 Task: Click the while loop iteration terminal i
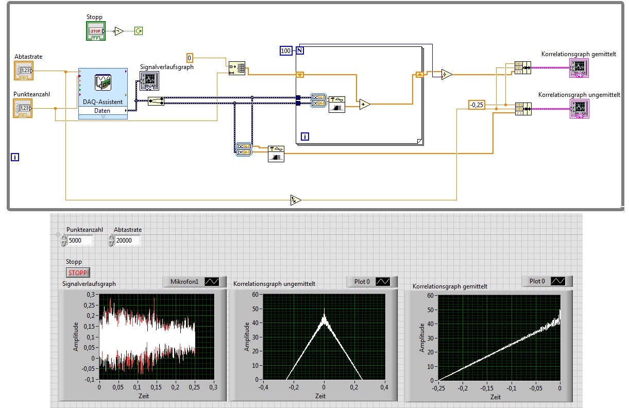(15, 157)
